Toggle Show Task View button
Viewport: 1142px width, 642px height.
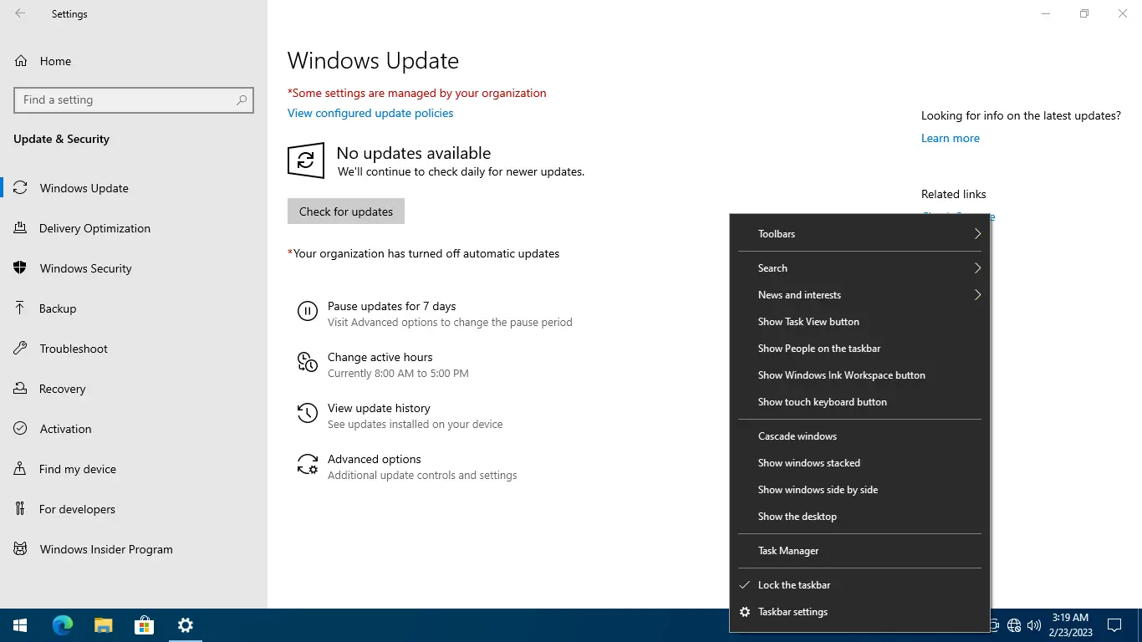[859, 322]
